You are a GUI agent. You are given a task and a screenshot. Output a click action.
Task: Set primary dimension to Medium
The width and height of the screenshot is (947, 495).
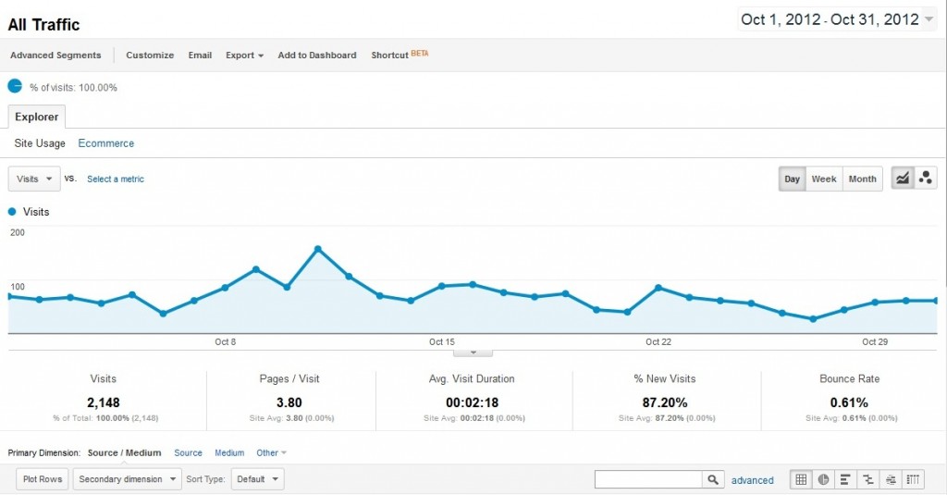pos(229,452)
